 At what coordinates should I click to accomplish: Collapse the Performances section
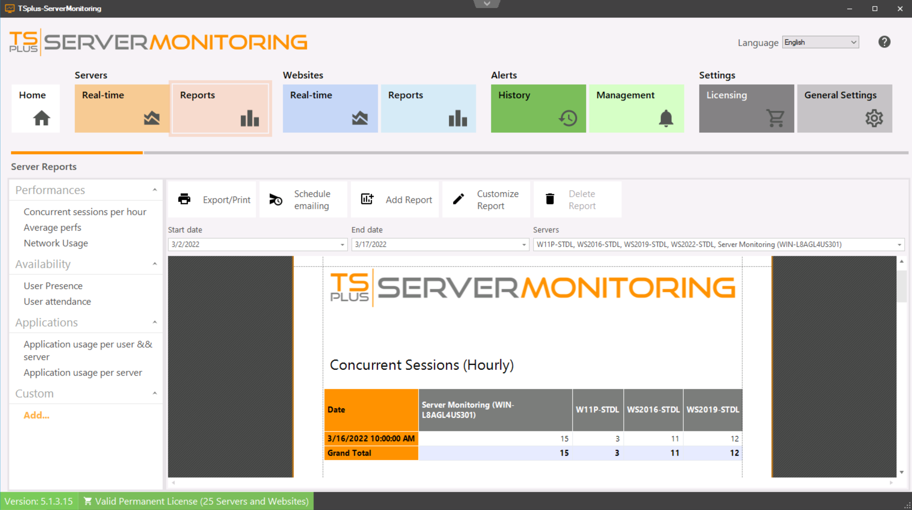(x=155, y=190)
